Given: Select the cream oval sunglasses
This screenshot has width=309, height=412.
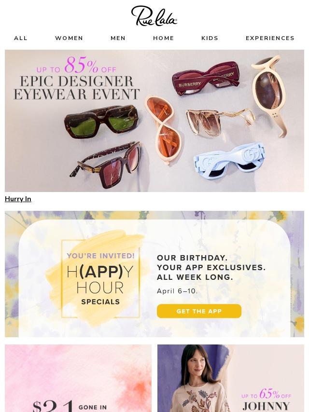Looking at the screenshot, I should click(270, 95).
